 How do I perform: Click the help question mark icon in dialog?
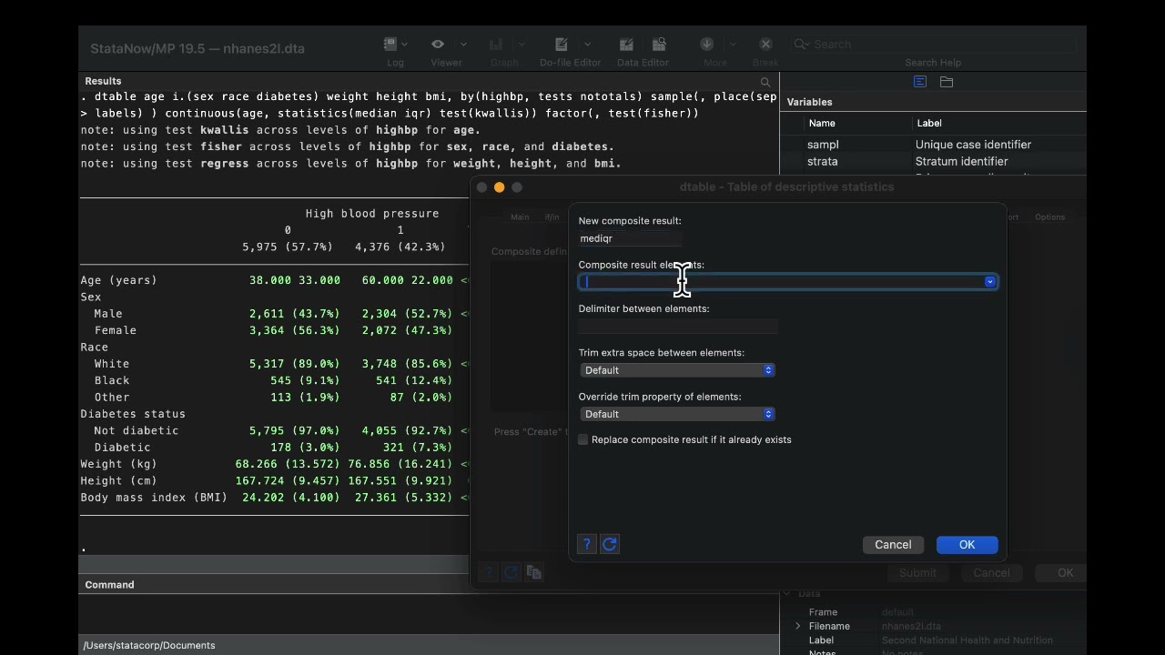(x=587, y=544)
